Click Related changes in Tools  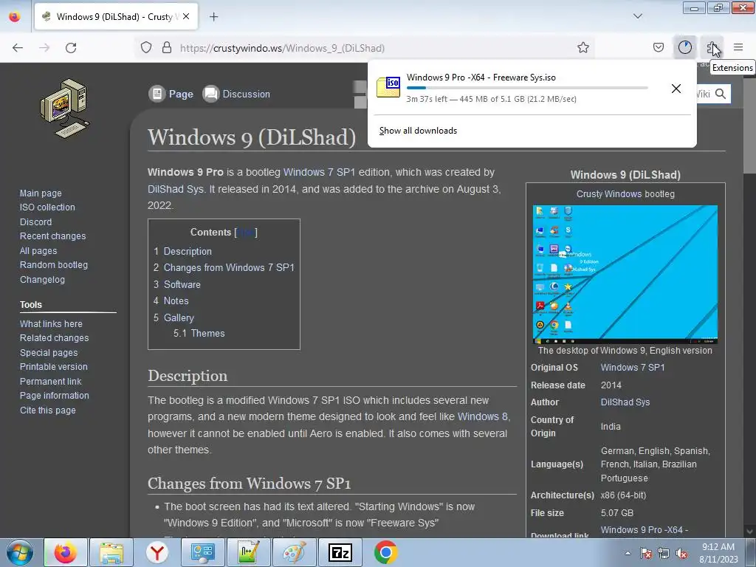coord(54,338)
